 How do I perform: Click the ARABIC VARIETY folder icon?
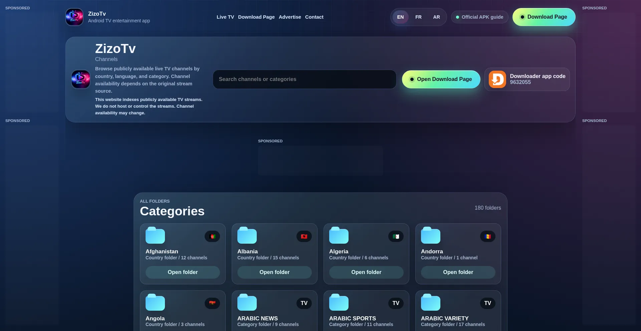click(431, 302)
